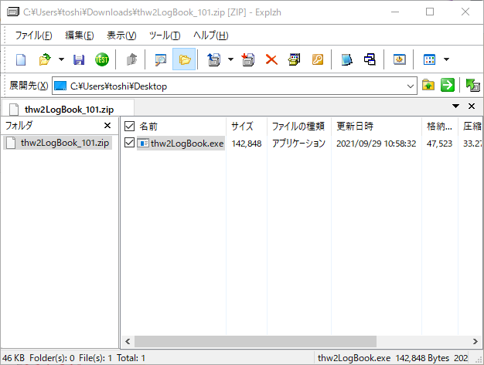Expand the Open archive dropdown arrow
484x365 pixels.
tap(61, 59)
